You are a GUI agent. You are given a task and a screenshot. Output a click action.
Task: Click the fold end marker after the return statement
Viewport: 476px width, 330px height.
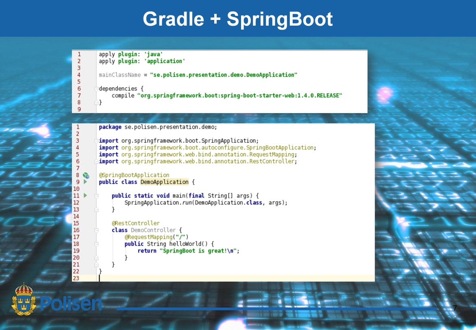pos(96,258)
